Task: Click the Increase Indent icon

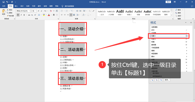Action: click(x=80, y=11)
